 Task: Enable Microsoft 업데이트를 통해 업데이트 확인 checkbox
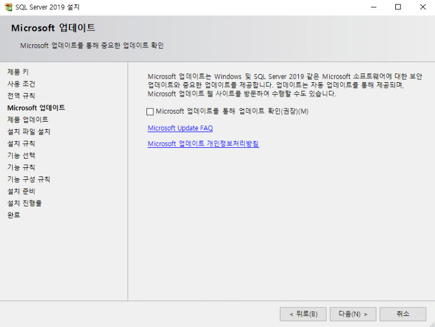click(x=150, y=111)
